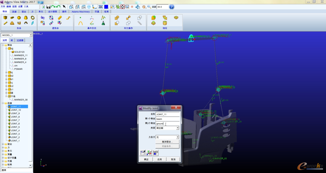
Task: Select the frustum cone solid tool
Action: [x=26, y=18]
